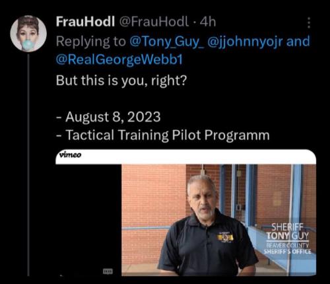Screen dimensions: 330x284
Task: Click the vimeo logo on the card
Action: (x=70, y=155)
